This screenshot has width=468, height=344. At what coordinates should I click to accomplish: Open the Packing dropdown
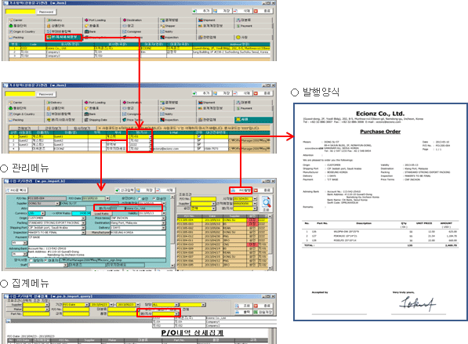pos(83,223)
